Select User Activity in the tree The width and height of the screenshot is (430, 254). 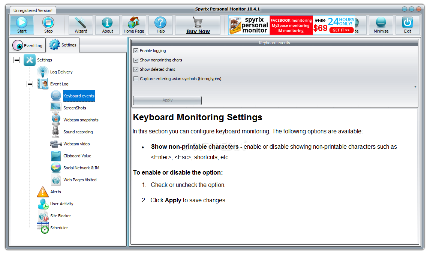coord(62,204)
